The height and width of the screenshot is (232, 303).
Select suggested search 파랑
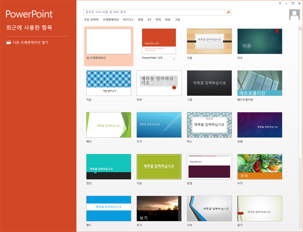click(x=167, y=20)
